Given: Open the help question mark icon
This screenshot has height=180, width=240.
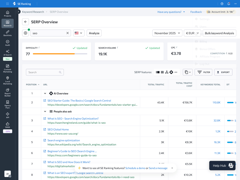Looking at the screenshot, I should (x=222, y=4).
